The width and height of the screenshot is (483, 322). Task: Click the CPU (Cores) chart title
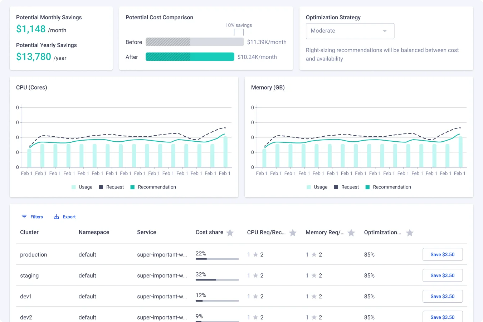(x=31, y=88)
